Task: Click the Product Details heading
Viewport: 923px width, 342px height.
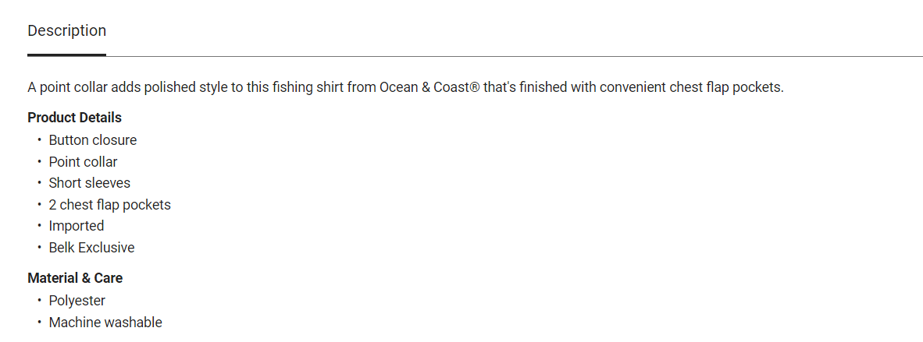Action: (74, 118)
